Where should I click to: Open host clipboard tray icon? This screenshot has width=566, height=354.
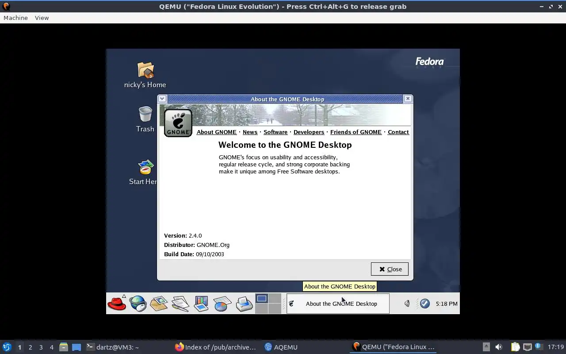515,347
